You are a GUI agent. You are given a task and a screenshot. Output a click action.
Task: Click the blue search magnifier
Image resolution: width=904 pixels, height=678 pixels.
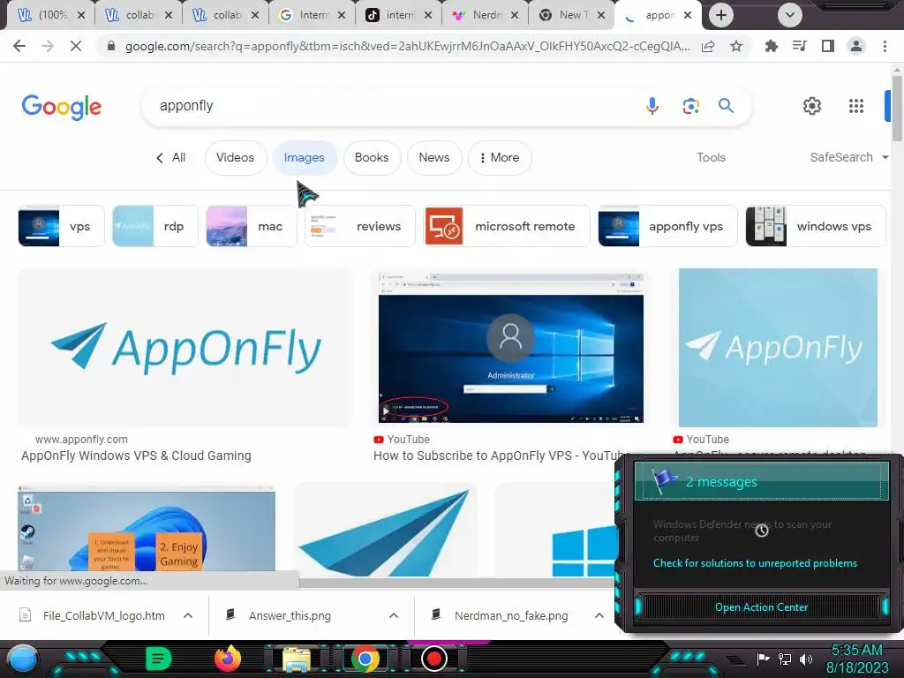[x=726, y=106]
